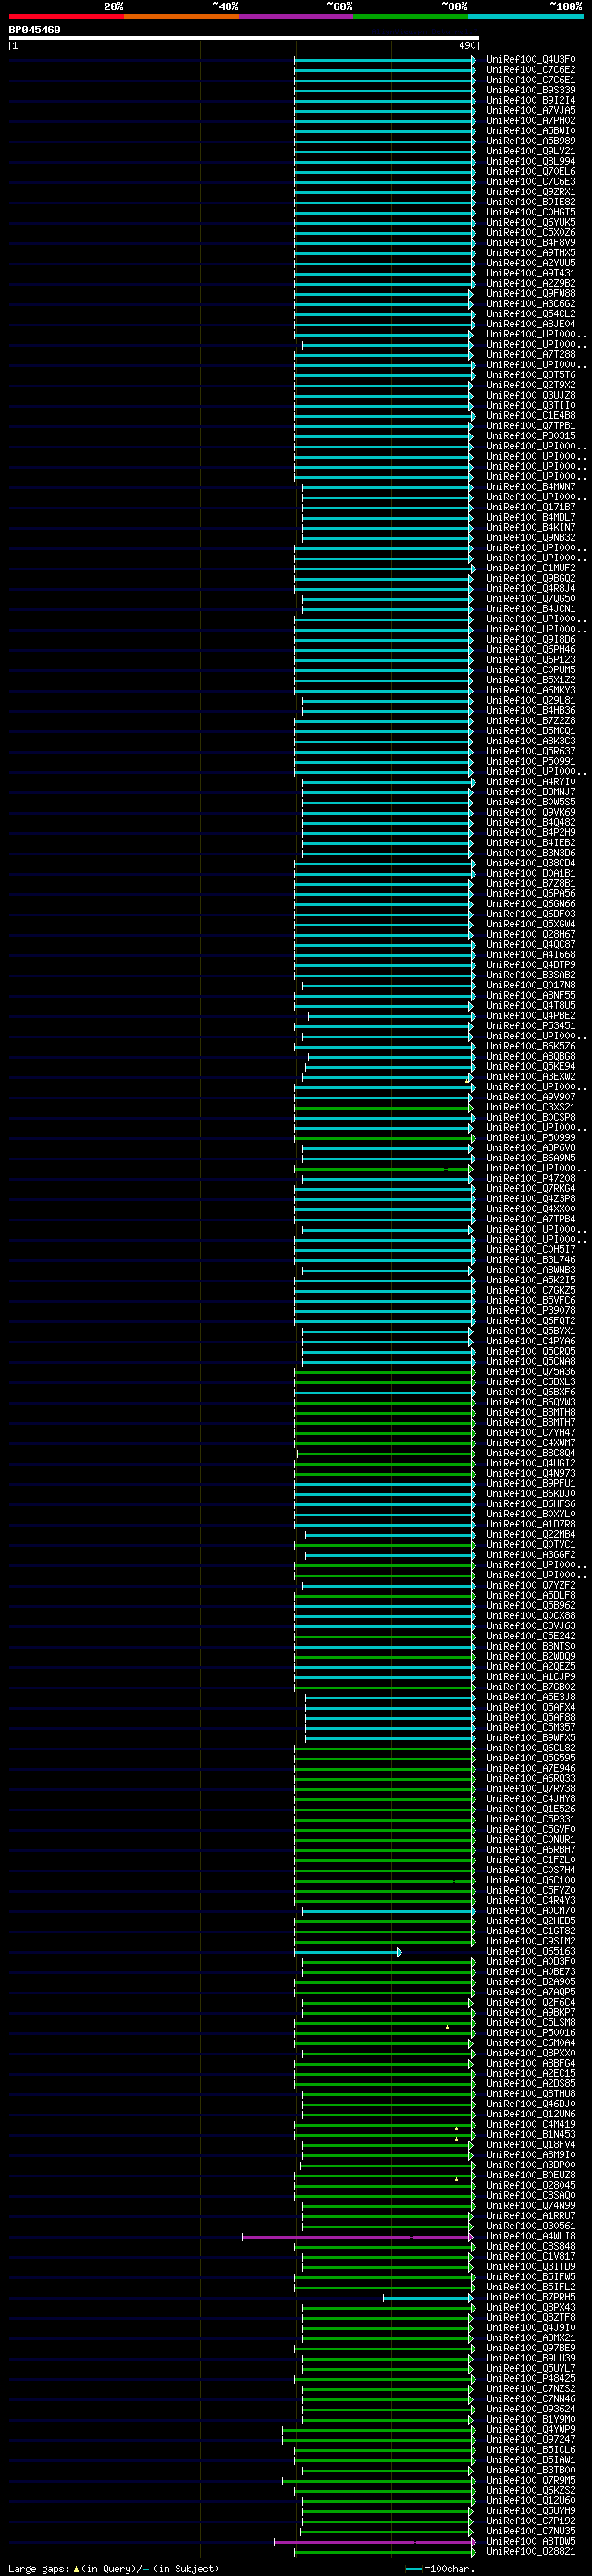
Task: Select label UniRef100_Q6P123
Action: click(x=531, y=660)
